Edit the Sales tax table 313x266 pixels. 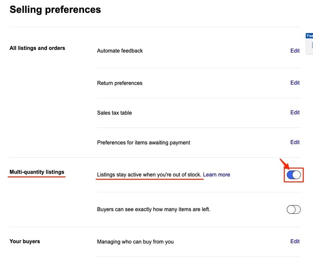295,112
